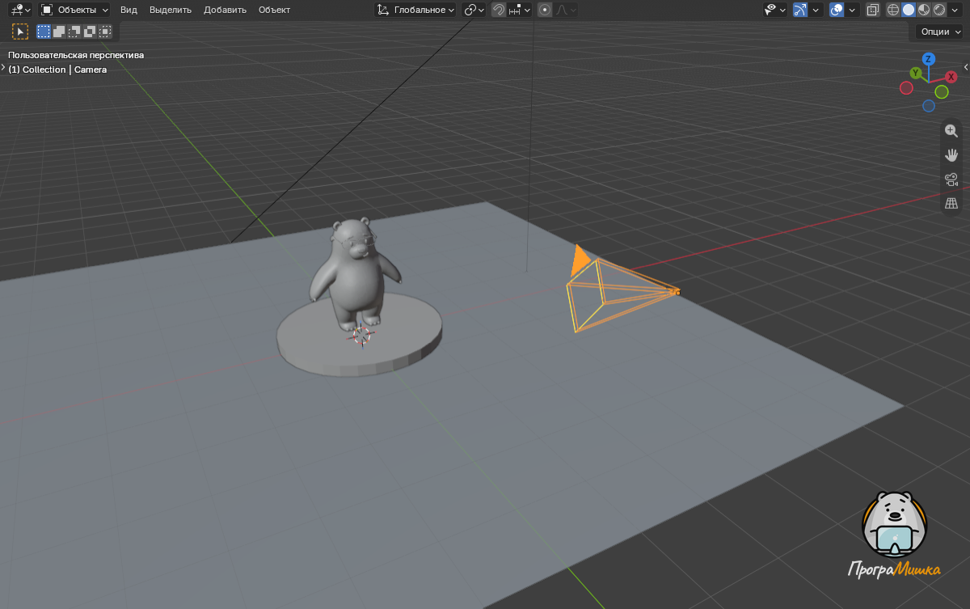Toggle viewport overlays
The height and width of the screenshot is (609, 970).
coord(837,10)
